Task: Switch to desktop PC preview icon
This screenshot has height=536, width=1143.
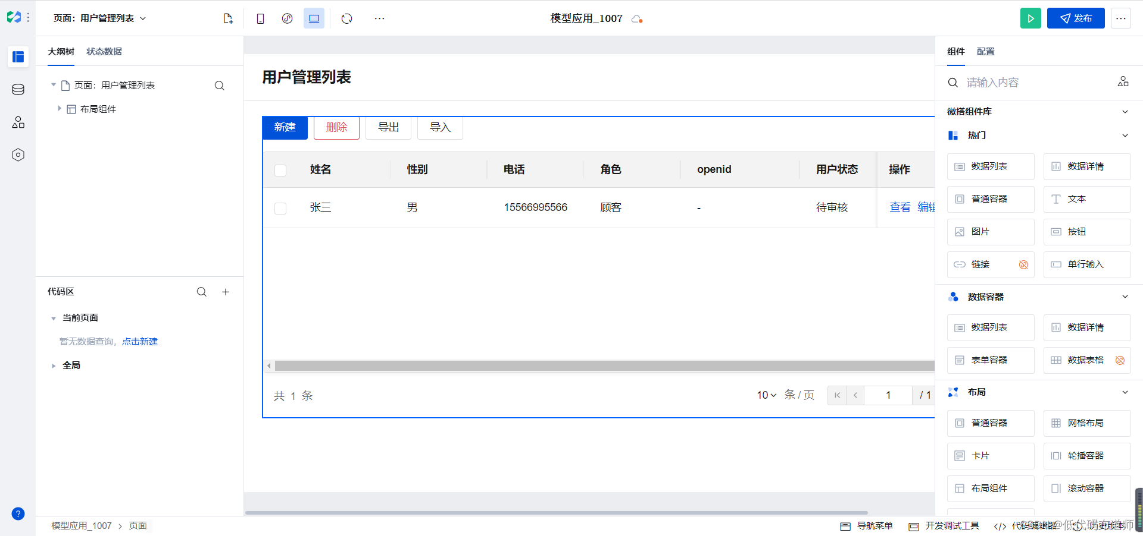Action: pos(314,18)
